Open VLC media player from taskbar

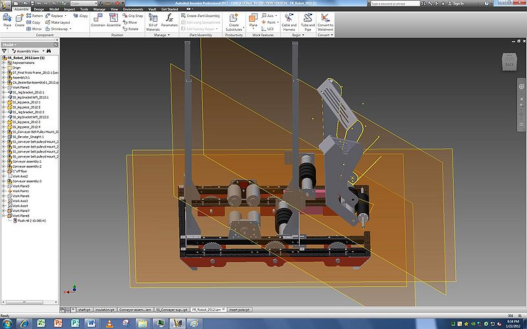click(x=109, y=324)
